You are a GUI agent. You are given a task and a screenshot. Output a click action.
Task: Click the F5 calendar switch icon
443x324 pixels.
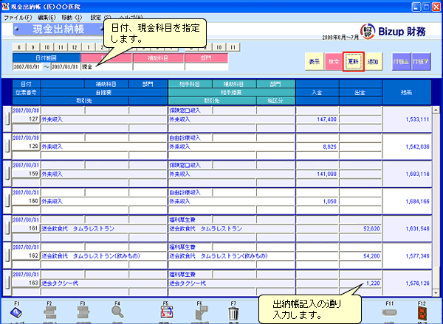(167, 313)
